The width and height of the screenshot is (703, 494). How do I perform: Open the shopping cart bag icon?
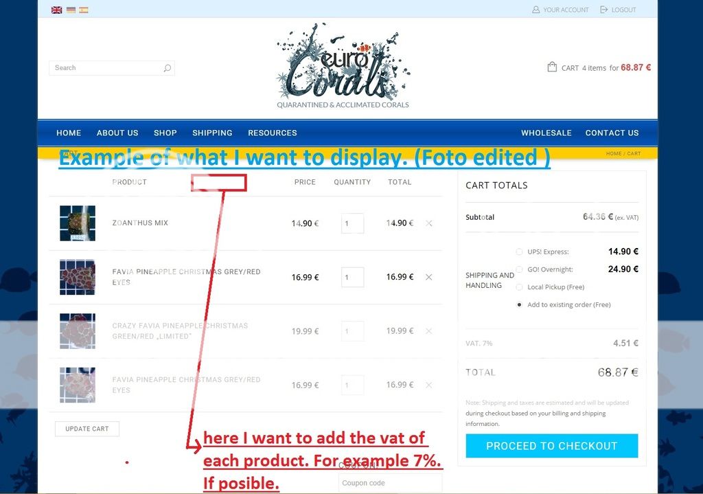pos(552,67)
